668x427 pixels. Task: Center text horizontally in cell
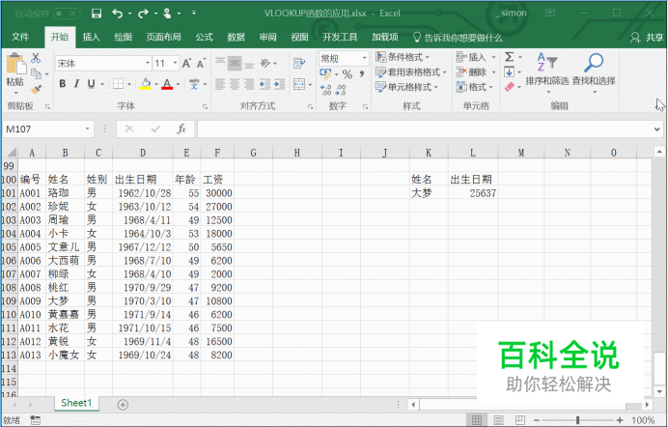[x=235, y=84]
